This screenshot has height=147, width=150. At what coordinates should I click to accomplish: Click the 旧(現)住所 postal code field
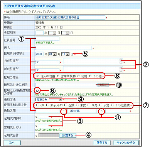coord(47,62)
